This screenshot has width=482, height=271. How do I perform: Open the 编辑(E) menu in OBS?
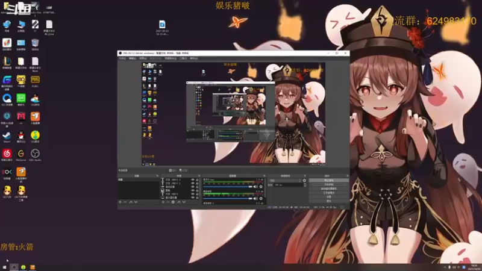133,58
